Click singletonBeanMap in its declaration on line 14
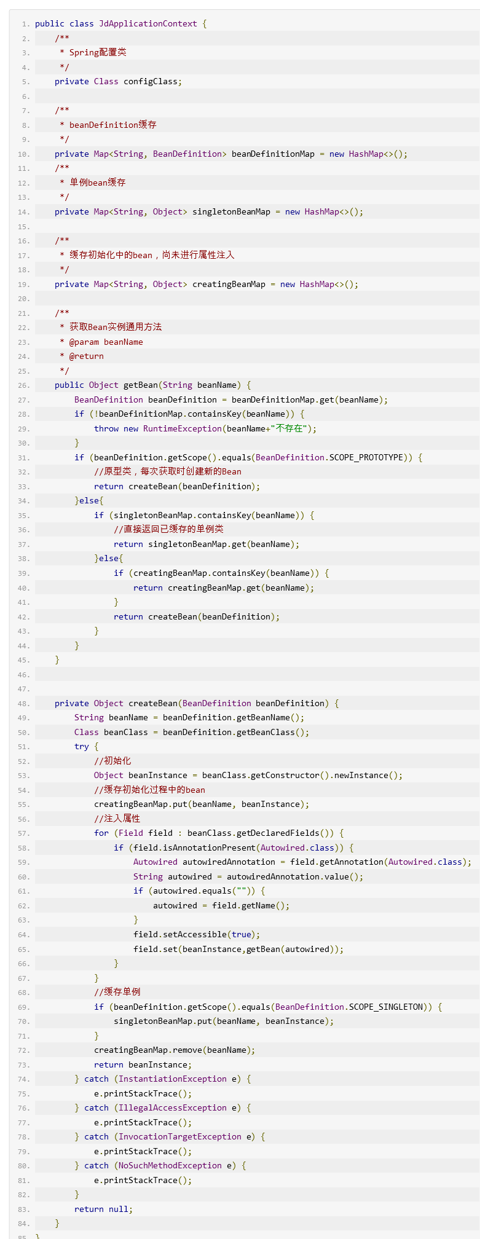Image resolution: width=480 pixels, height=1239 pixels. [231, 212]
